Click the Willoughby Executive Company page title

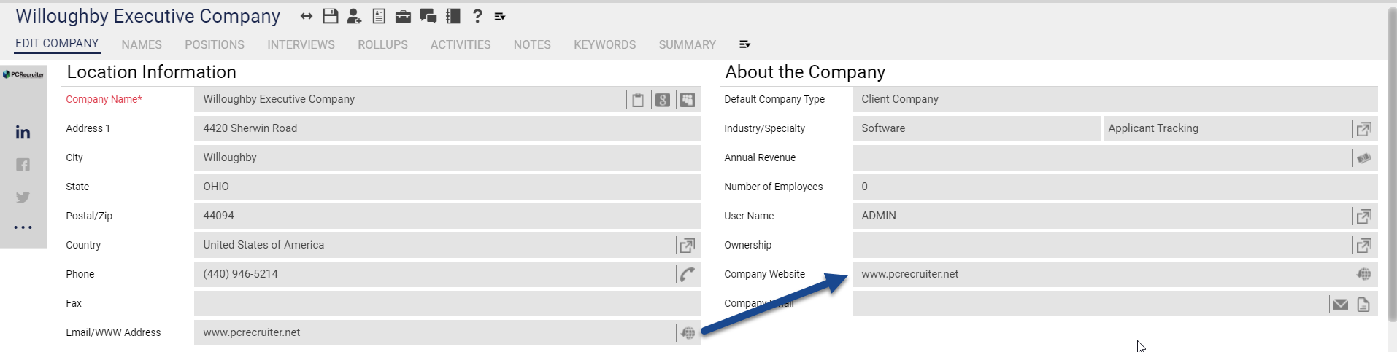[x=147, y=16]
